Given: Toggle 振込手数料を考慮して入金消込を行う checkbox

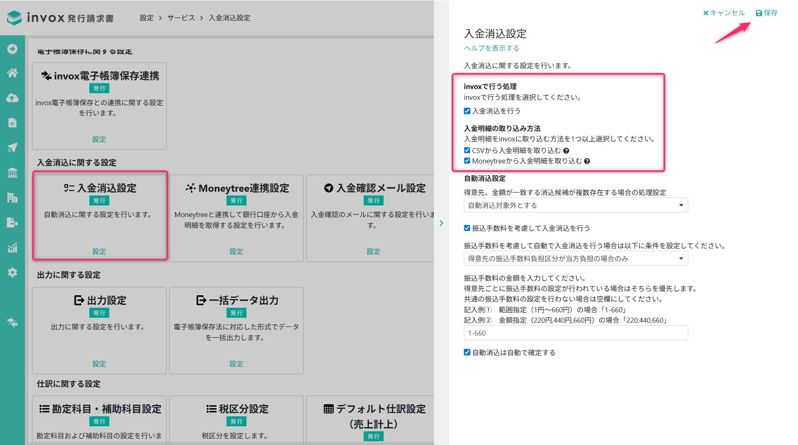Looking at the screenshot, I should (x=467, y=228).
